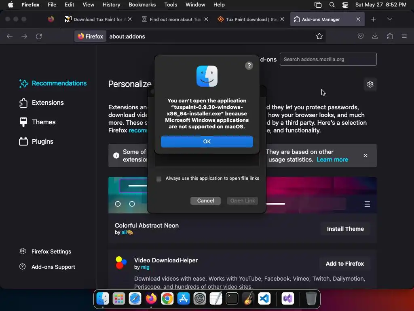Screen dimensions: 414x311
Task: Open Control Center in menu bar
Action: click(x=345, y=5)
